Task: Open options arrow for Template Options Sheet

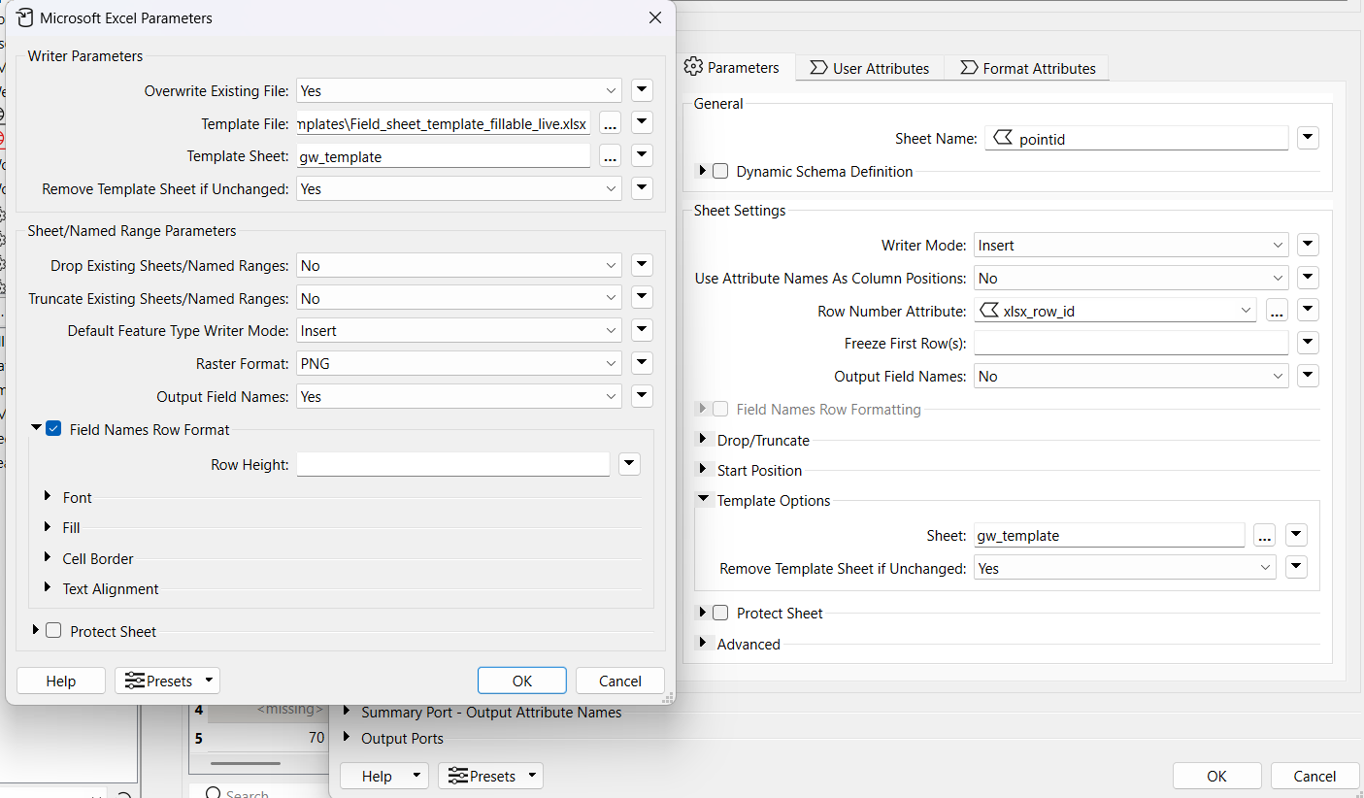Action: click(x=1296, y=535)
